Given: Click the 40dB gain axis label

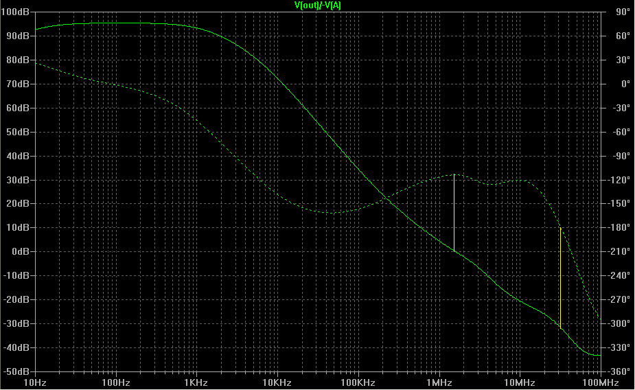Looking at the screenshot, I should point(18,156).
